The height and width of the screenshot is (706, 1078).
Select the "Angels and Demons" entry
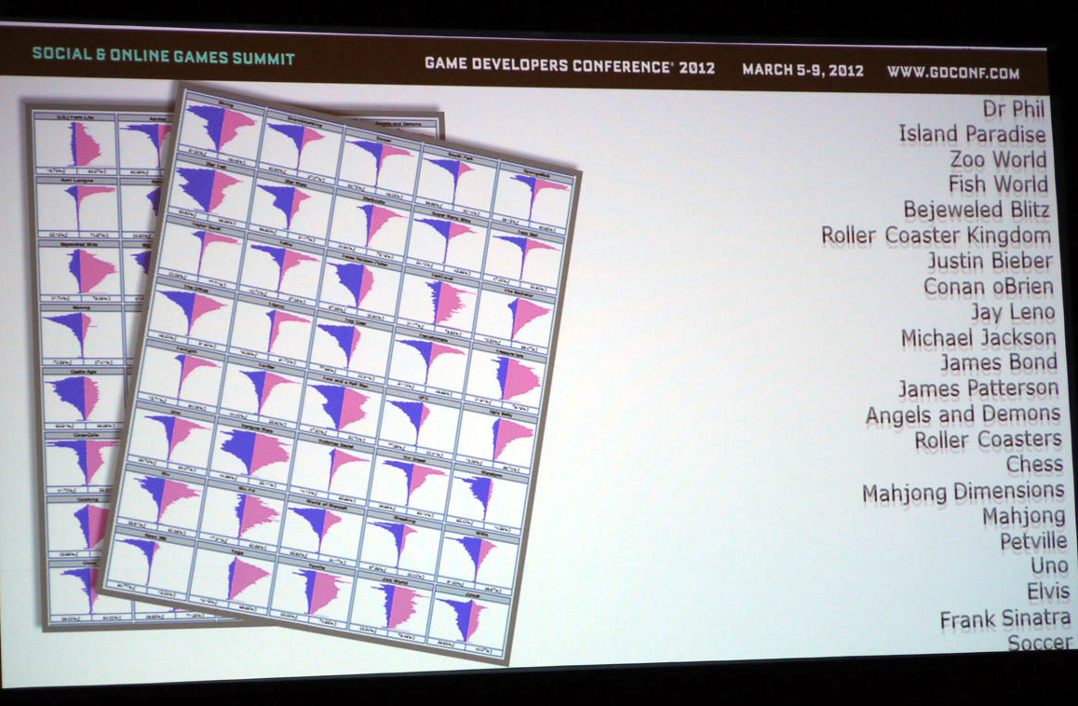pyautogui.click(x=963, y=414)
